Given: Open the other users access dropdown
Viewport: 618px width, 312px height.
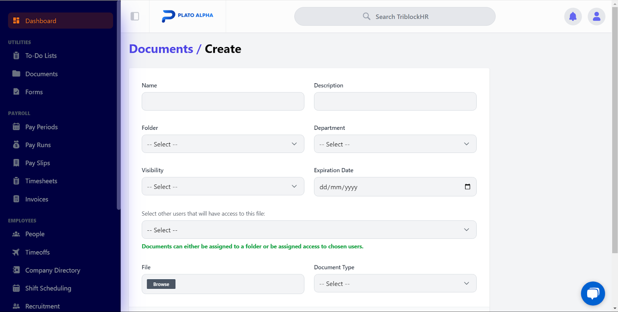Looking at the screenshot, I should pyautogui.click(x=309, y=230).
